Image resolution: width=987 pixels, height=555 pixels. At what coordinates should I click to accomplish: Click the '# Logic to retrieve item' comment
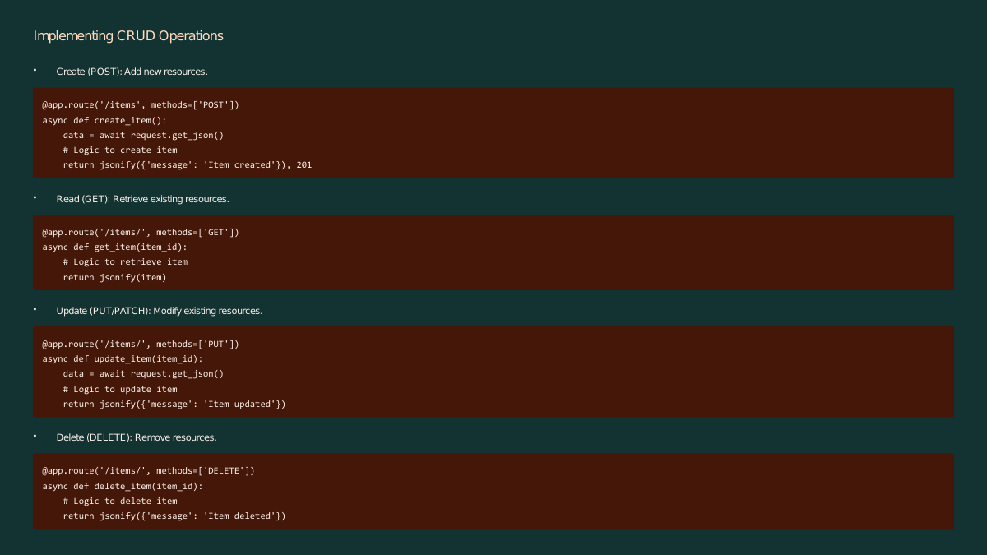click(x=125, y=262)
